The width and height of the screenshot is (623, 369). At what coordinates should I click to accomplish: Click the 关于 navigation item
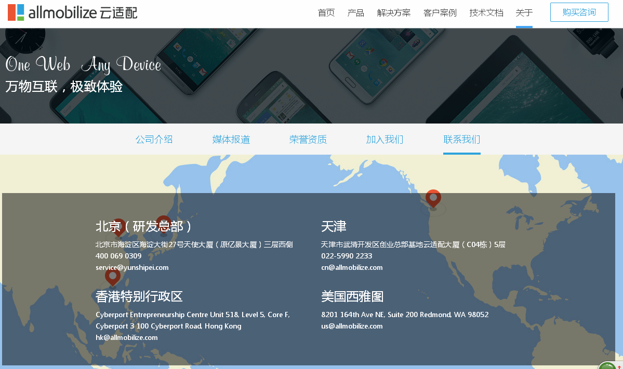click(x=524, y=13)
